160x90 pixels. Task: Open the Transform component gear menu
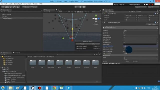pyautogui.click(x=157, y=13)
